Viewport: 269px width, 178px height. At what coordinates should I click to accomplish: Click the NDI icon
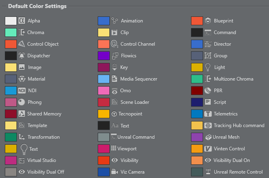(x=22, y=91)
